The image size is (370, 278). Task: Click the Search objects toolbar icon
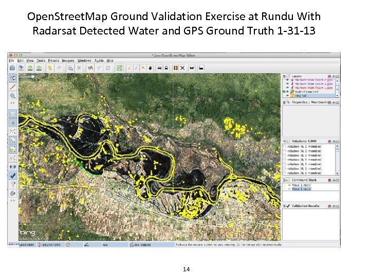coord(70,68)
